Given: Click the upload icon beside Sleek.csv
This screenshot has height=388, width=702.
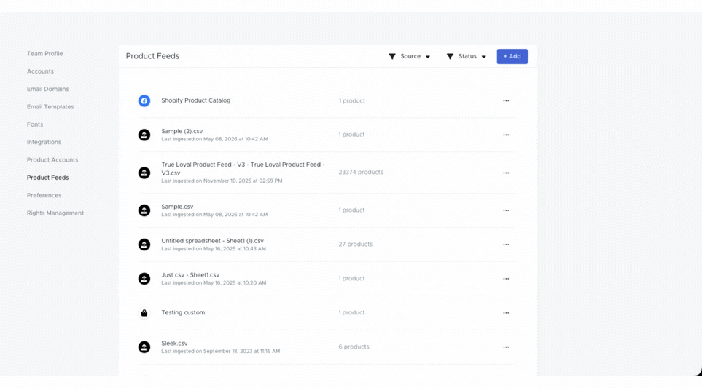Looking at the screenshot, I should 144,347.
